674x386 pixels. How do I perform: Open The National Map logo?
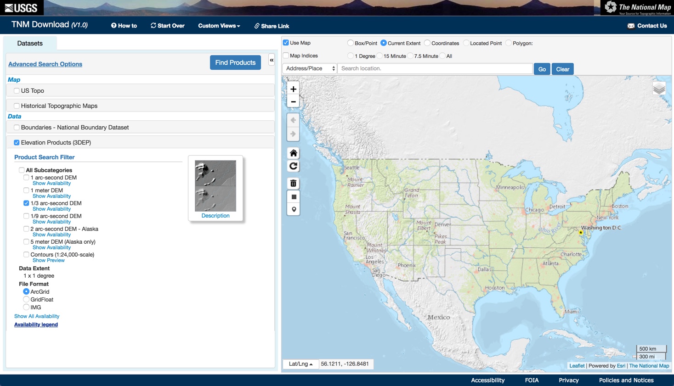(x=637, y=8)
